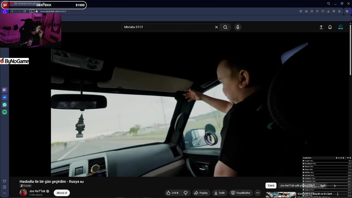Navigate back with the browser back arrow
This screenshot has width=352, height=198.
pyautogui.click(x=12, y=11)
